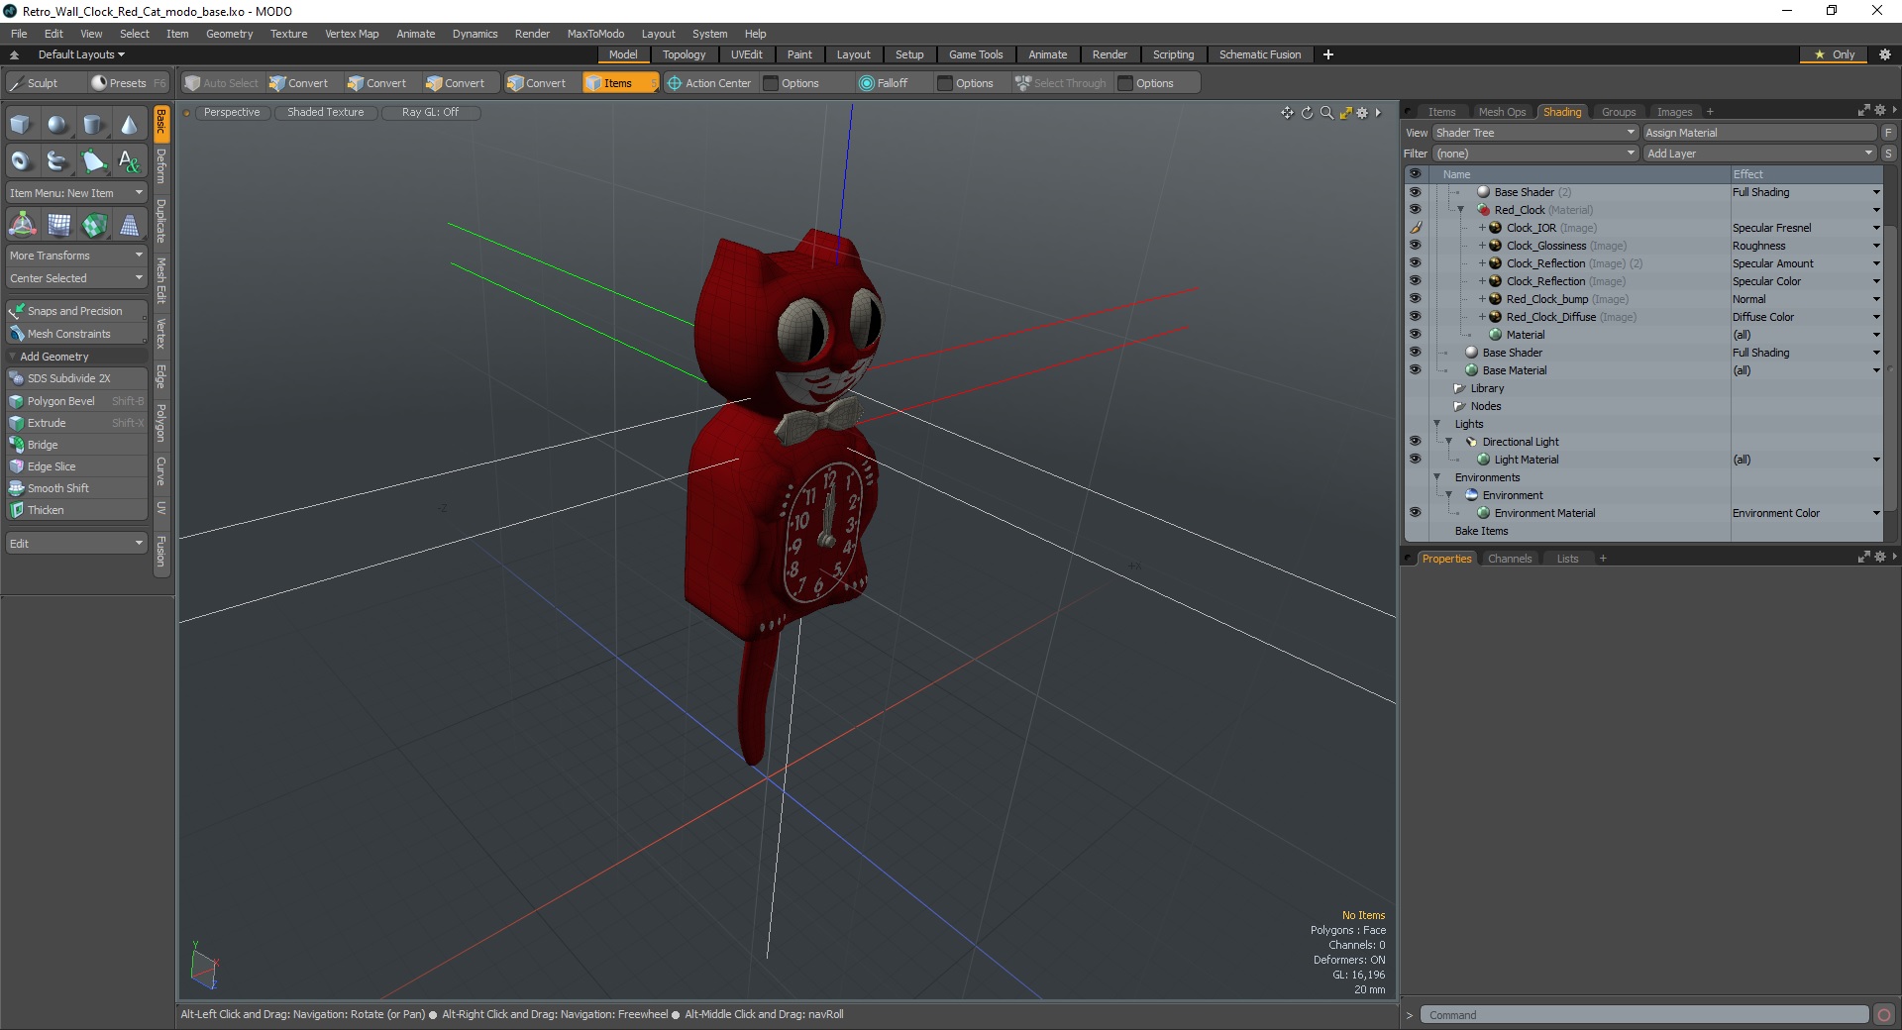
Task: Toggle visibility of Directional Light
Action: [1415, 442]
